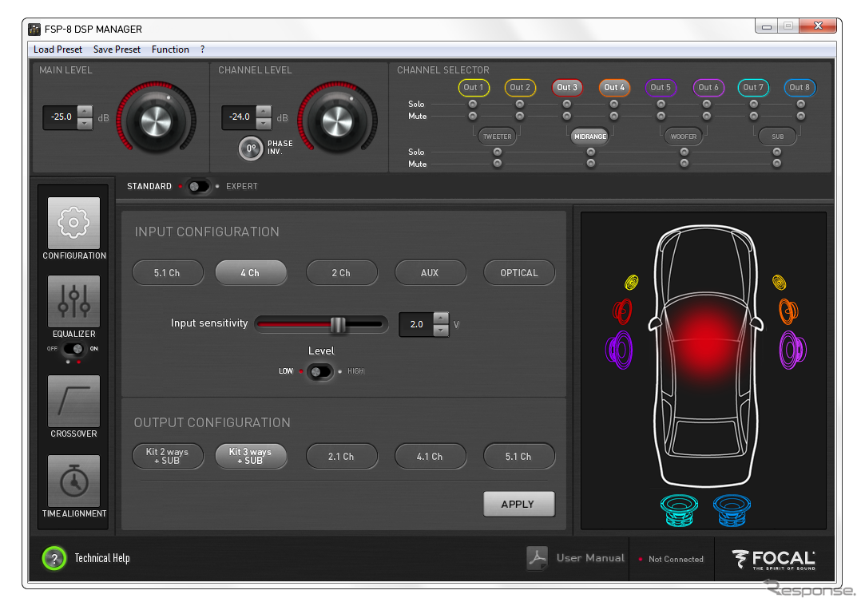The height and width of the screenshot is (606, 865).
Task: Click the Channel Level rotary knob
Action: [337, 121]
